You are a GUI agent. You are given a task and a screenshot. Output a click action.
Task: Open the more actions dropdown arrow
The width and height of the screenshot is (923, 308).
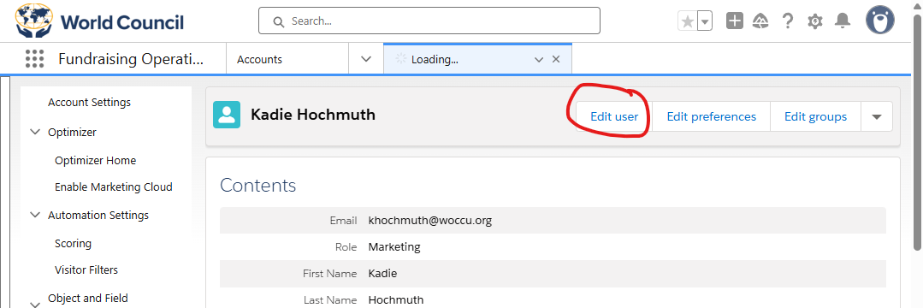click(877, 116)
